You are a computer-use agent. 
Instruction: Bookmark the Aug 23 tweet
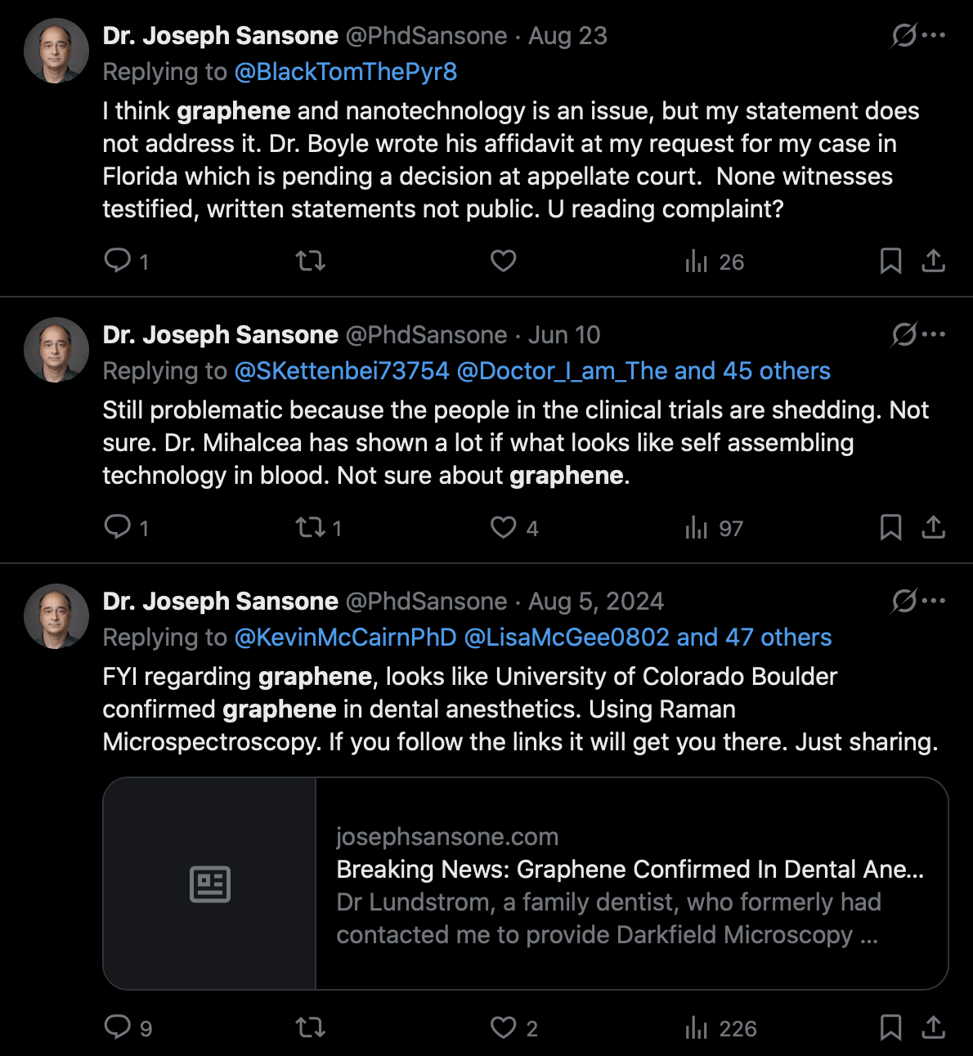pyautogui.click(x=890, y=262)
